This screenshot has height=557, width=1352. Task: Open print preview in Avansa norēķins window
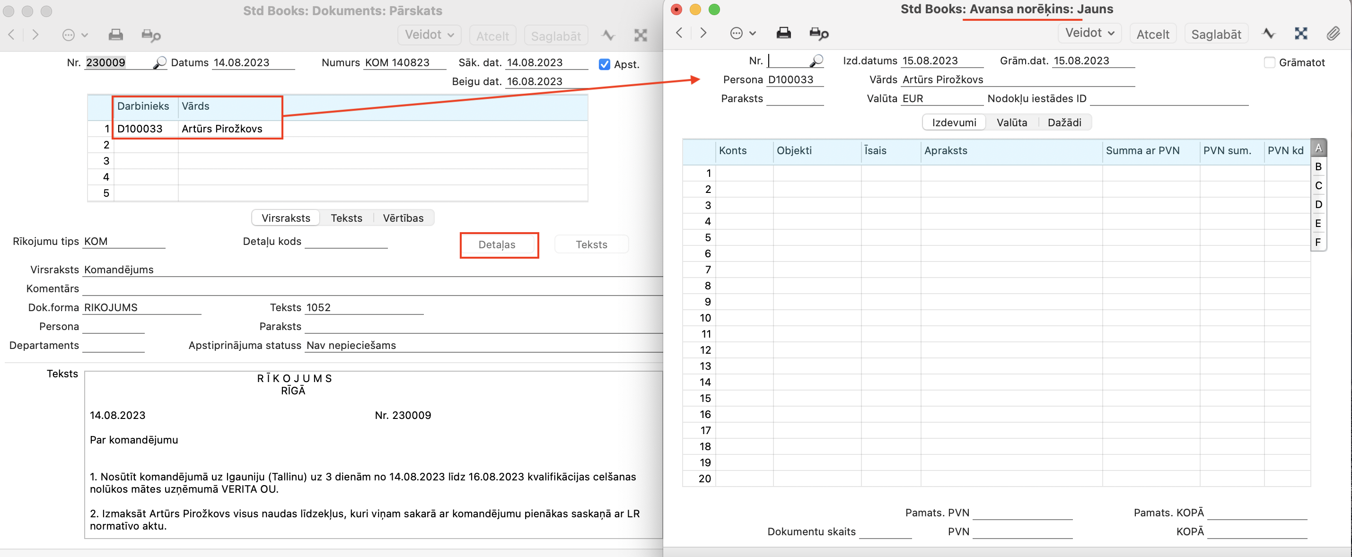point(818,34)
